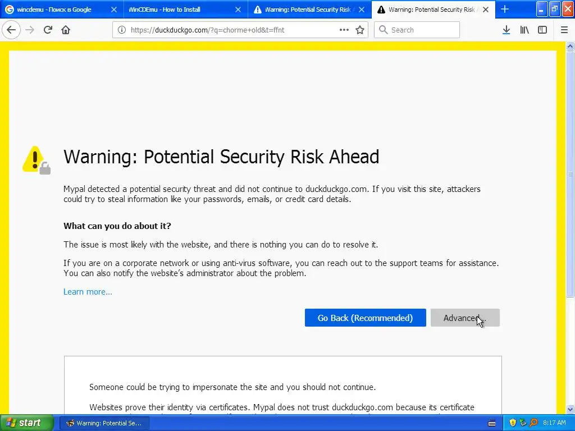Reload the current page

tap(48, 30)
